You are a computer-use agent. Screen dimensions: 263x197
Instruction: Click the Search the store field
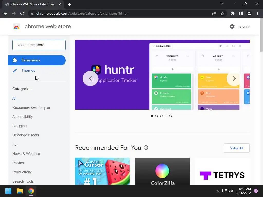click(39, 45)
